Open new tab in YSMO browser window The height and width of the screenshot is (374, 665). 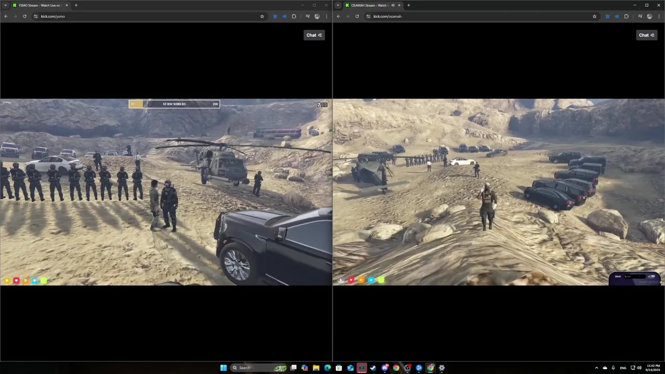[x=76, y=5]
